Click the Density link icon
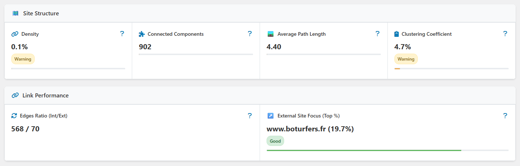The height and width of the screenshot is (166, 520). 15,34
